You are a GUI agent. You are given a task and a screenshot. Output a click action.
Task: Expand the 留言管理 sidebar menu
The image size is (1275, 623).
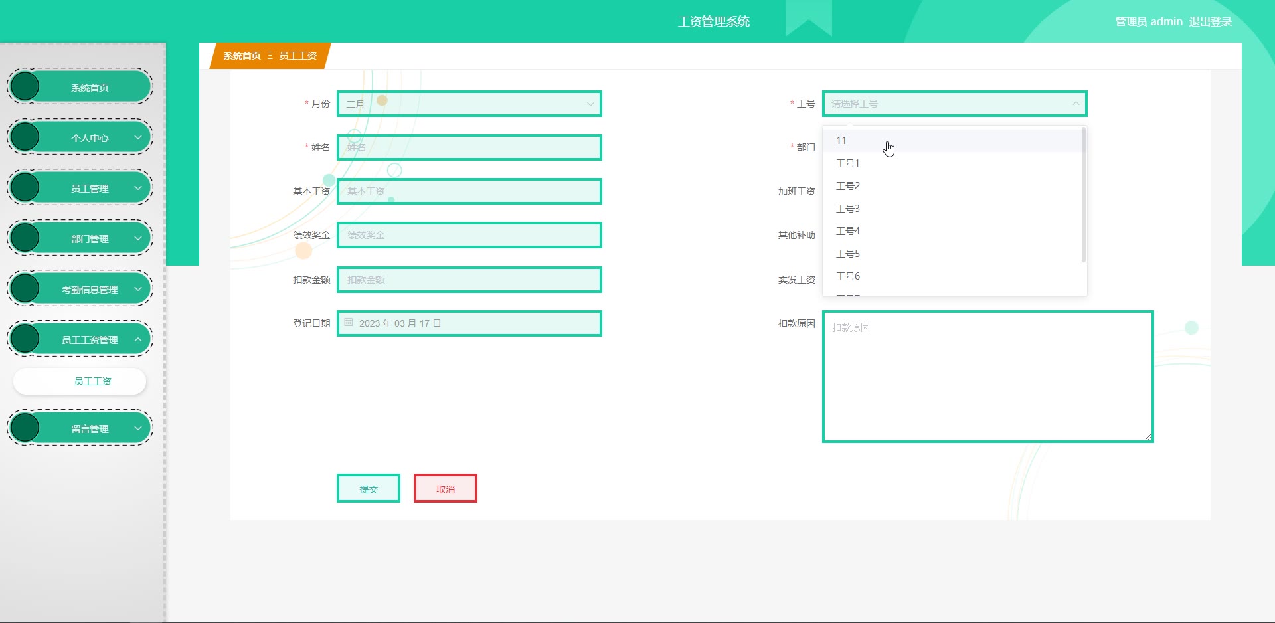tap(80, 428)
